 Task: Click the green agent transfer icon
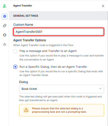[4, 6]
